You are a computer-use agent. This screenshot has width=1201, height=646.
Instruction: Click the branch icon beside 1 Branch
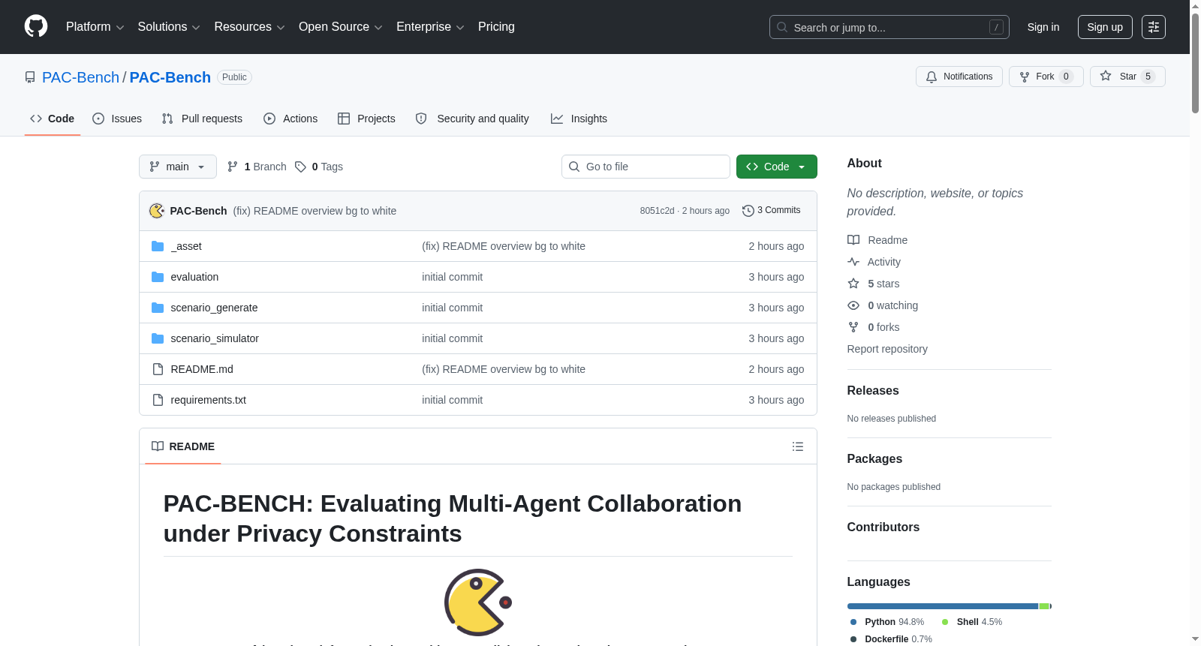pyautogui.click(x=233, y=167)
